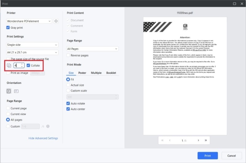Go to first preview page

pyautogui.click(x=162, y=140)
